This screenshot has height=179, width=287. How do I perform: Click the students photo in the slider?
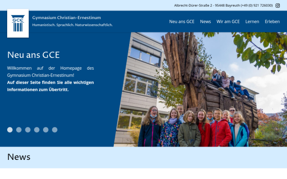pyautogui.click(x=200, y=90)
